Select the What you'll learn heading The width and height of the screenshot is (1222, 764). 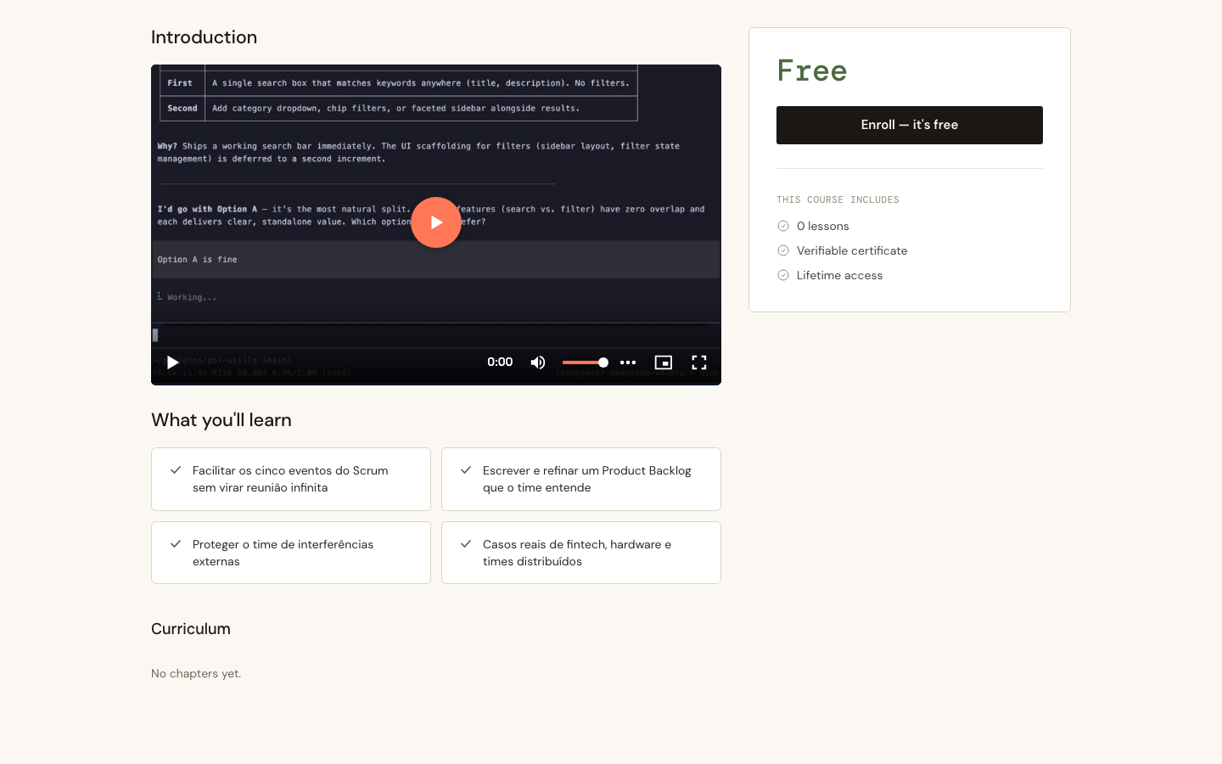221,420
